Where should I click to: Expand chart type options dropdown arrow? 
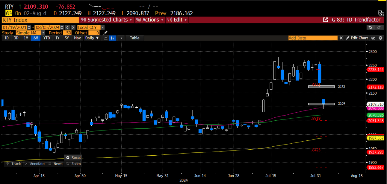point(121,38)
